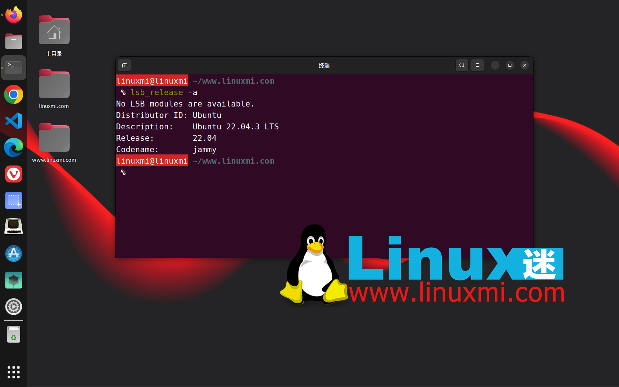
Task: Open the 主目录 home folder on the desktop
Action: coord(54,36)
